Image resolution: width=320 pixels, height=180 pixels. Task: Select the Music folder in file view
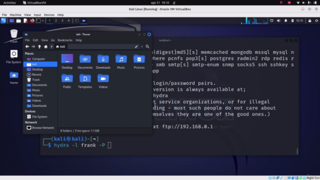(x=121, y=61)
